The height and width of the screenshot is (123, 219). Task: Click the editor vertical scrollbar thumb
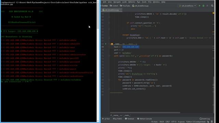click(x=214, y=95)
